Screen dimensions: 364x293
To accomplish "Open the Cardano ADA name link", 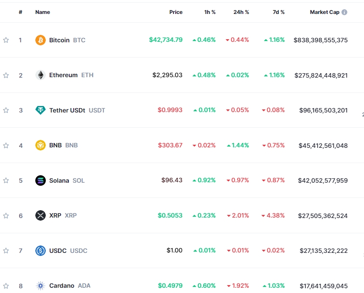I will (61, 286).
